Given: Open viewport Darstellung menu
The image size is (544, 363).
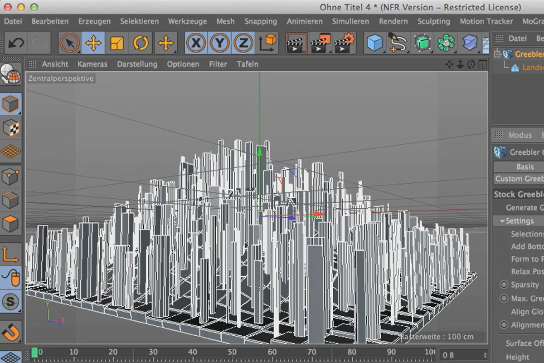Looking at the screenshot, I should coord(137,64).
